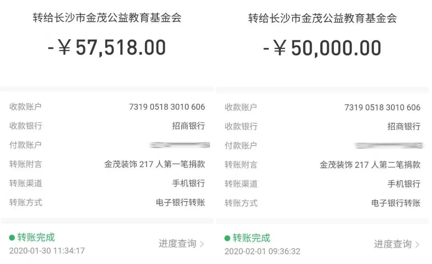Click remark 金茂装饰 217 人第一笔捐款
Image resolution: width=432 pixels, height=264 pixels.
154,164
